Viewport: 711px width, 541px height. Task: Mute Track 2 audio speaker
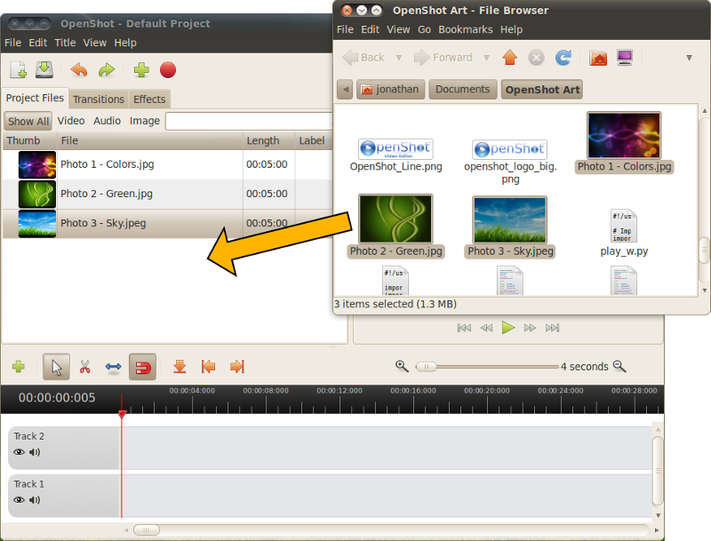pos(35,452)
